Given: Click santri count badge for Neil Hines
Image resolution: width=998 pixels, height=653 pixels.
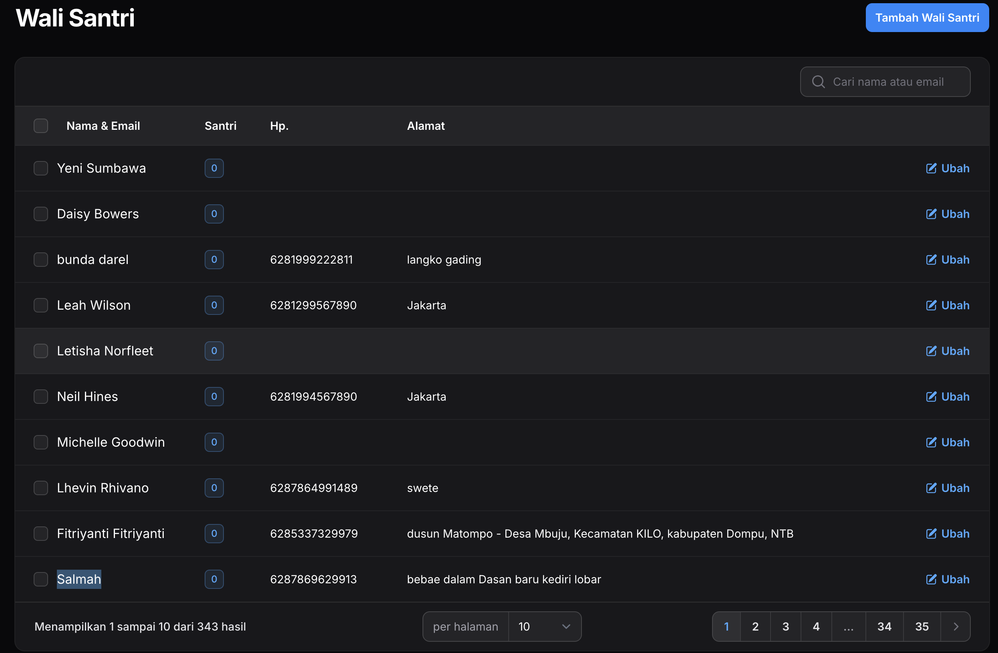Looking at the screenshot, I should coord(214,396).
